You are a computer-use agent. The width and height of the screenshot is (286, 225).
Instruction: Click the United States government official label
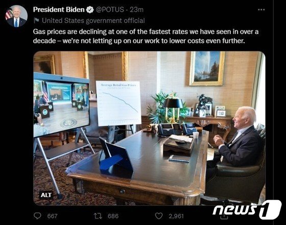point(93,20)
